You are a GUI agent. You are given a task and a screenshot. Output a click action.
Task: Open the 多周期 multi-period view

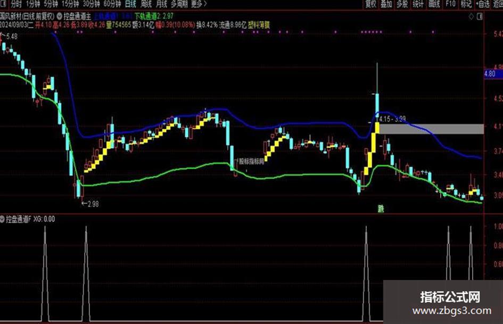point(179,4)
